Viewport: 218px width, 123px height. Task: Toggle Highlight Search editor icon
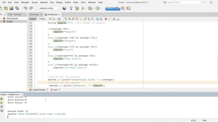pos(77,19)
